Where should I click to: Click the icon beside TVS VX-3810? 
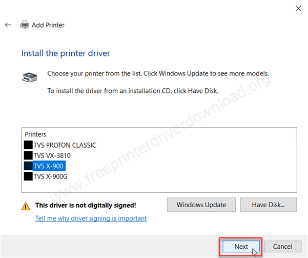click(x=28, y=155)
